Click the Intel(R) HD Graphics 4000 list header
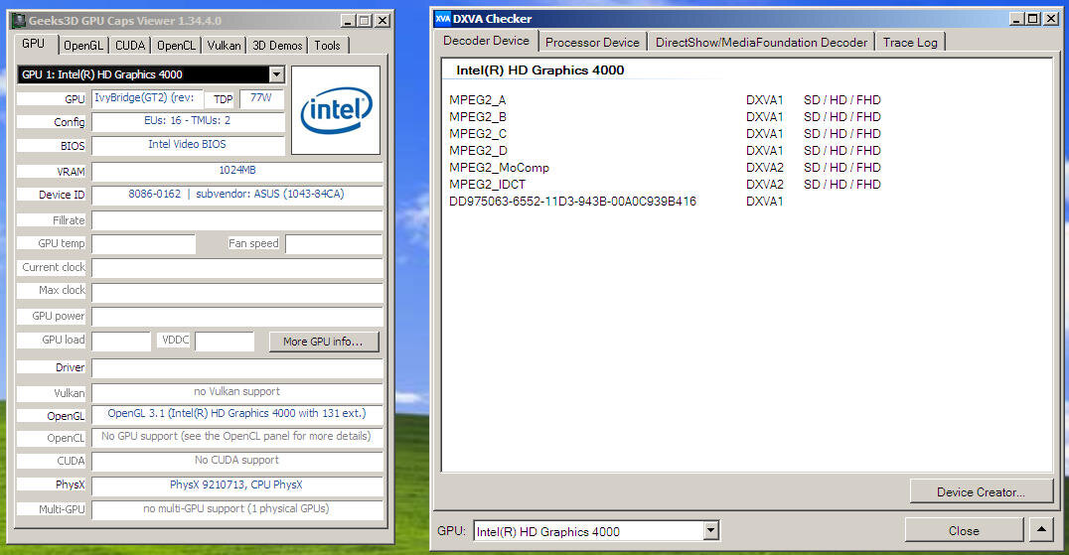The height and width of the screenshot is (555, 1069). point(539,70)
